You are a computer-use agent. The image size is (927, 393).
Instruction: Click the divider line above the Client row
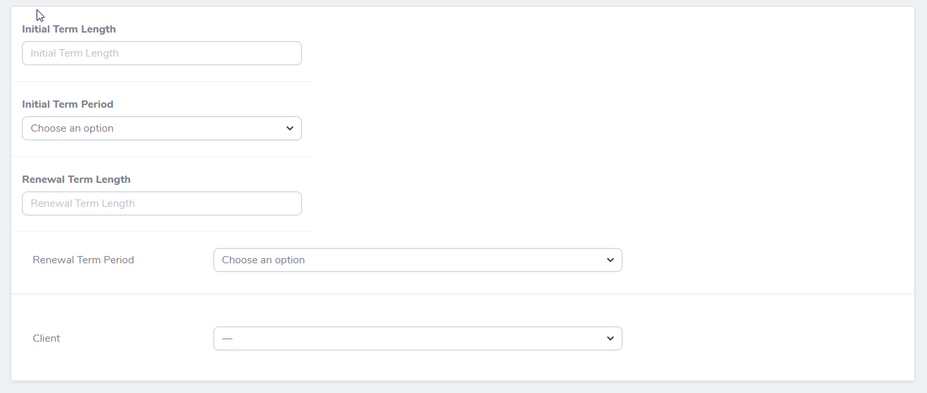[x=463, y=294]
